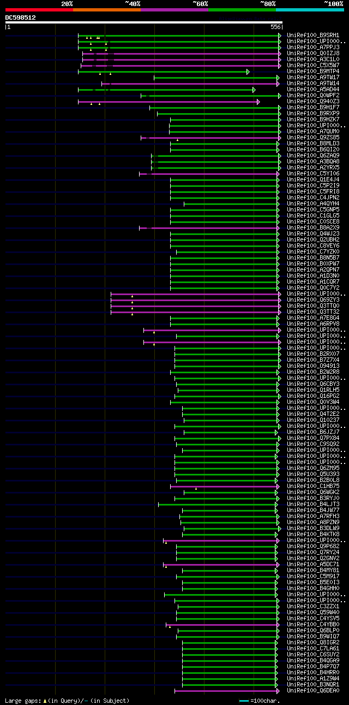Screen dimensions: 349x705
Task: Pick the UniRef100_B8A2X9 row label
Action: tap(313, 228)
